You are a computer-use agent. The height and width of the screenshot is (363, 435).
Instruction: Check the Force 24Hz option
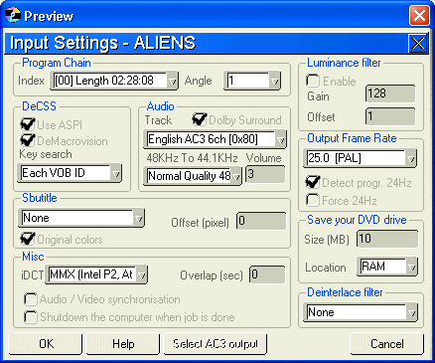point(312,200)
